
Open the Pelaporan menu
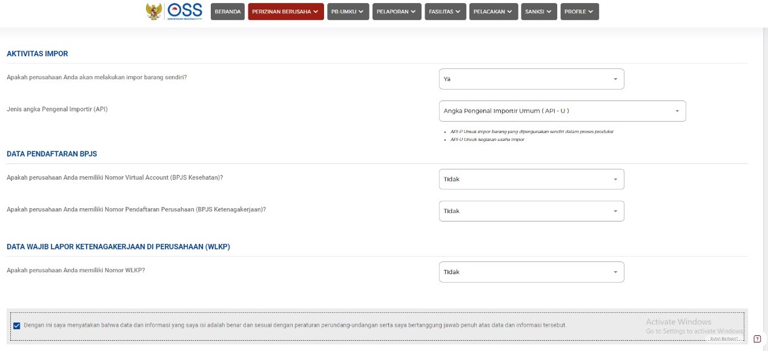396,11
